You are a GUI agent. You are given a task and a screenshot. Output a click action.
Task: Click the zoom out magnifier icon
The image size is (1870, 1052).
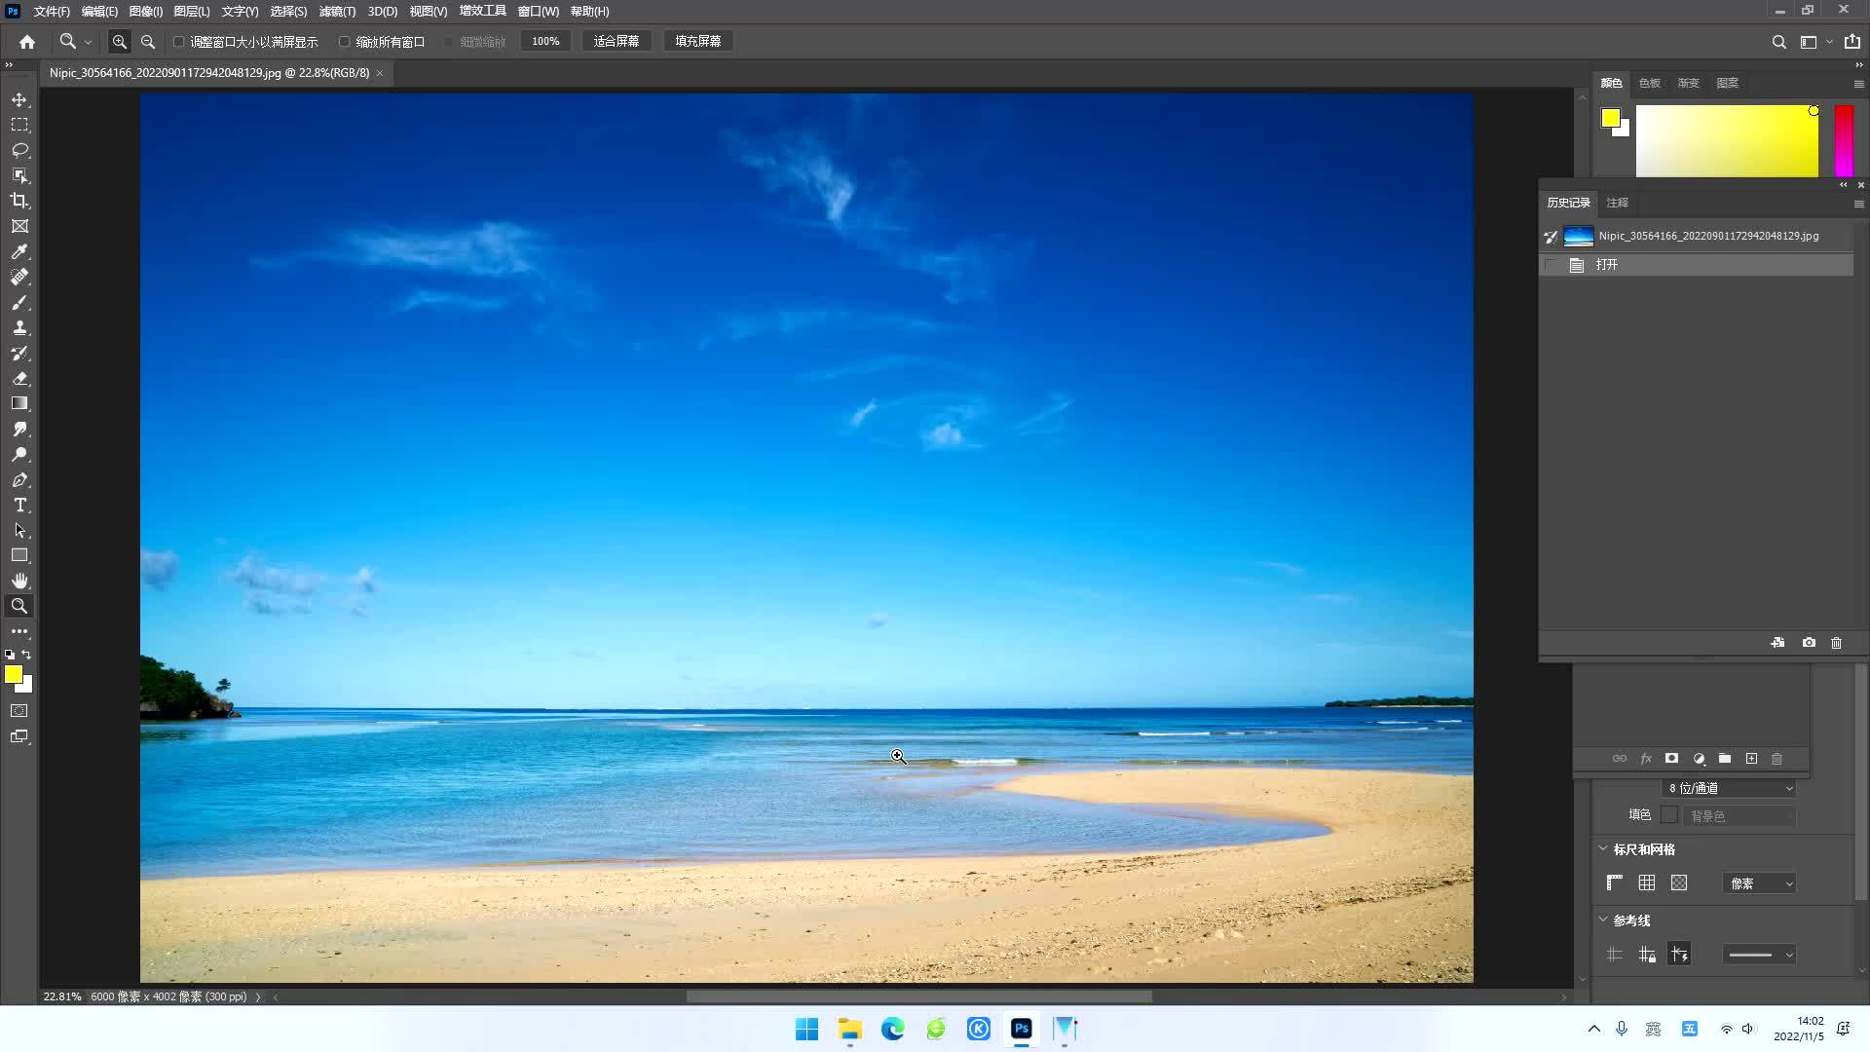pos(148,42)
